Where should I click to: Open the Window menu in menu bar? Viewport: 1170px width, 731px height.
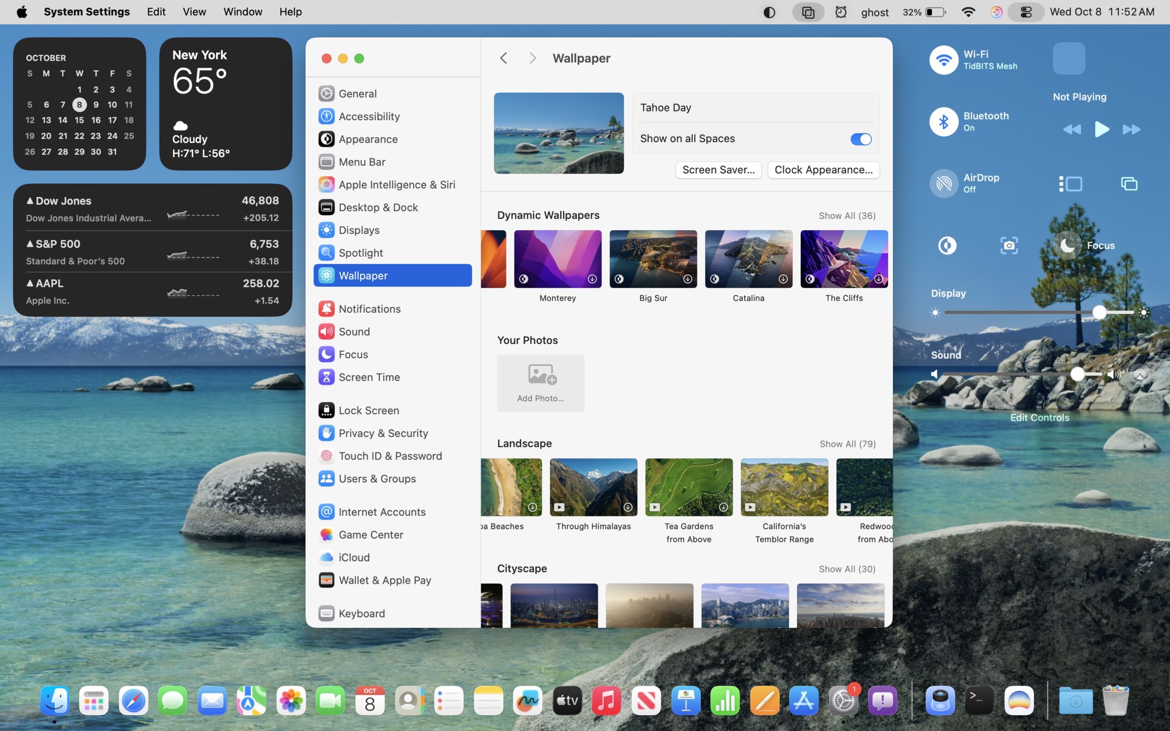tap(242, 11)
